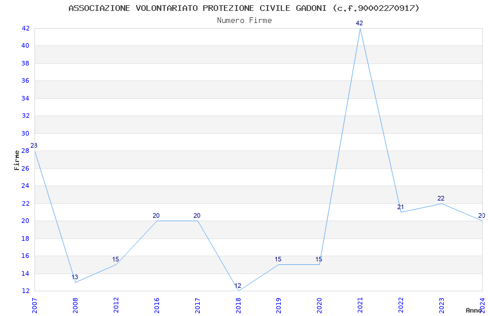Click the 42 tick on the y-axis
This screenshot has width=488, height=316.
pyautogui.click(x=25, y=28)
